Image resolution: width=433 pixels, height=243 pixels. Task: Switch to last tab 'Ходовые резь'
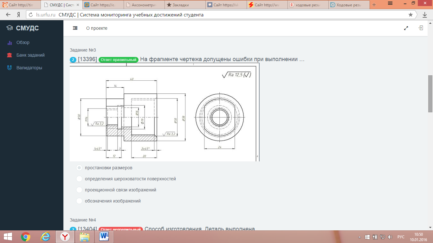coord(349,5)
